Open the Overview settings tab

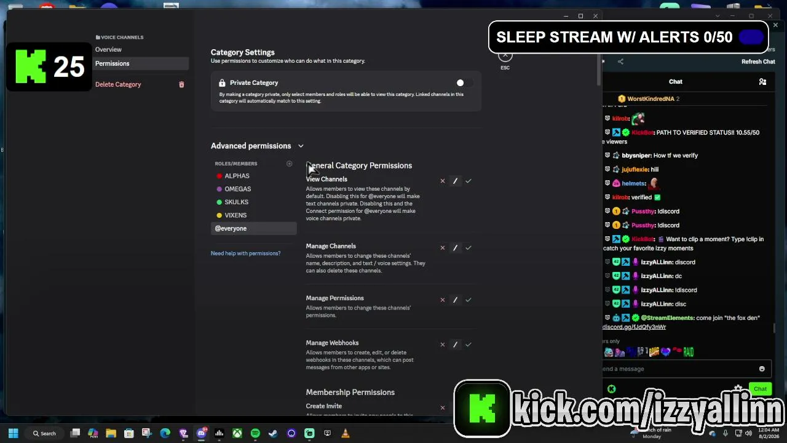(x=141, y=49)
